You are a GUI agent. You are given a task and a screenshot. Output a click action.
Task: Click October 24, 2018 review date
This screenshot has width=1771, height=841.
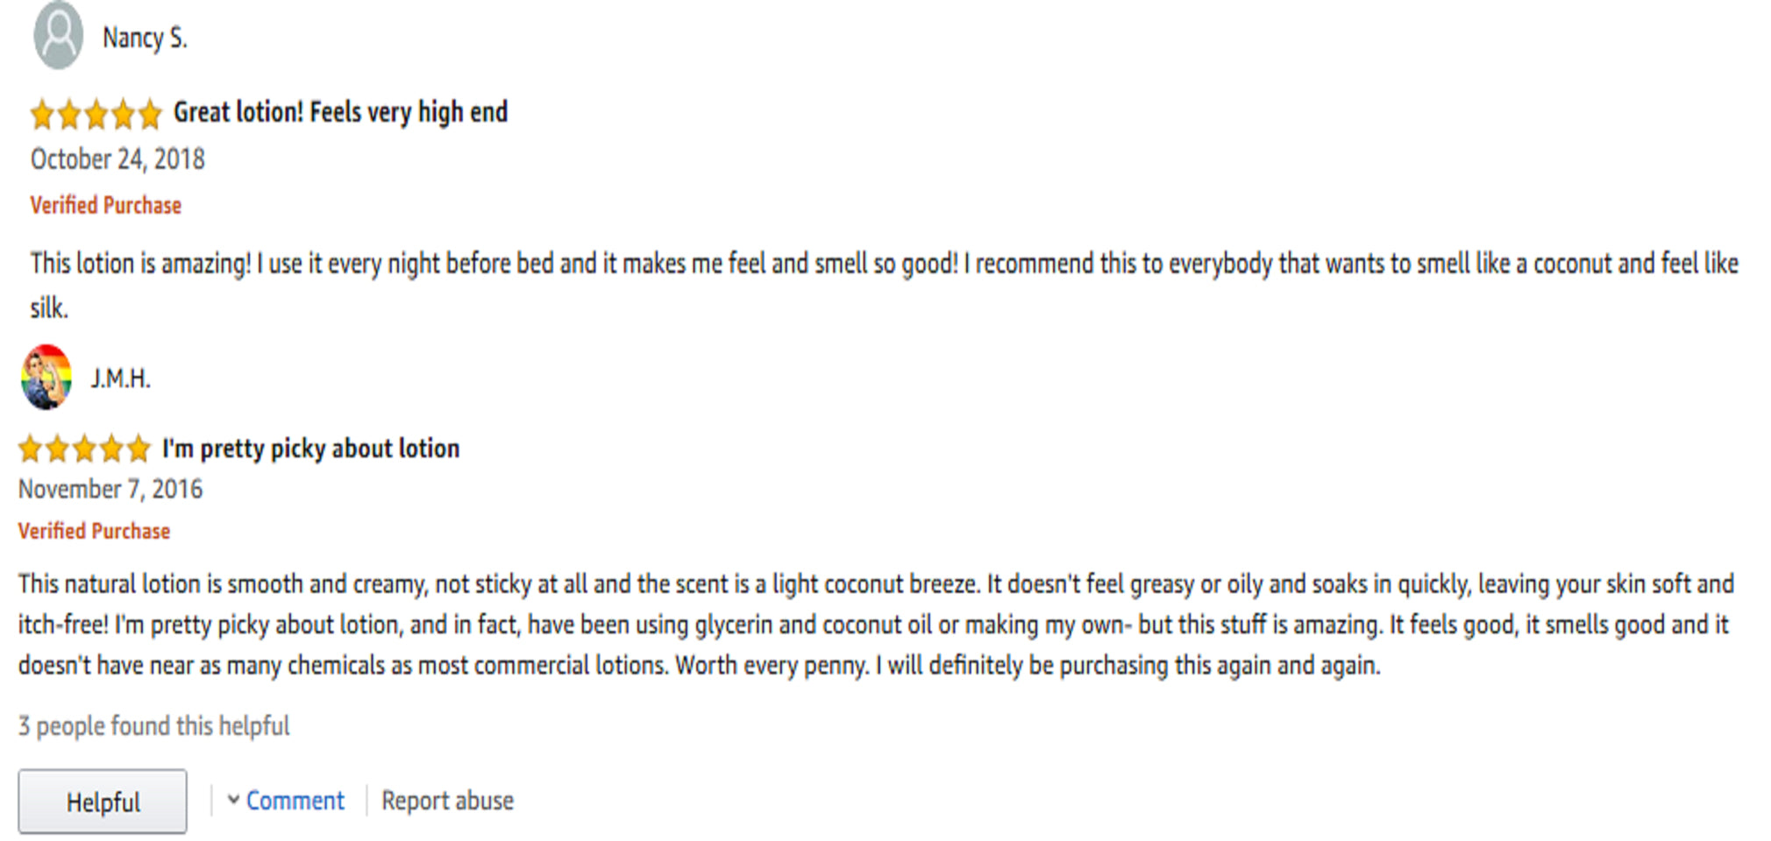point(117,159)
